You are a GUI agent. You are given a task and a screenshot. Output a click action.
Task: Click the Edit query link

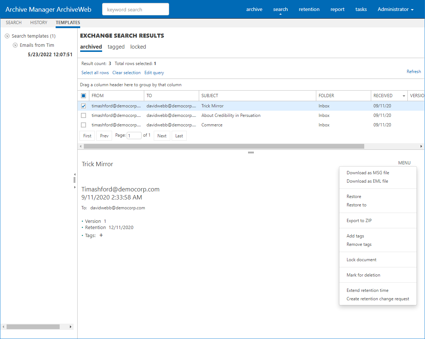point(154,73)
